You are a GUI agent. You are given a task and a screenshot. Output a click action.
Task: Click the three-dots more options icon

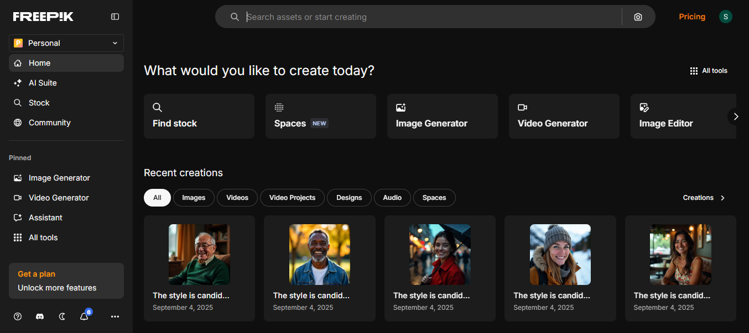point(115,316)
